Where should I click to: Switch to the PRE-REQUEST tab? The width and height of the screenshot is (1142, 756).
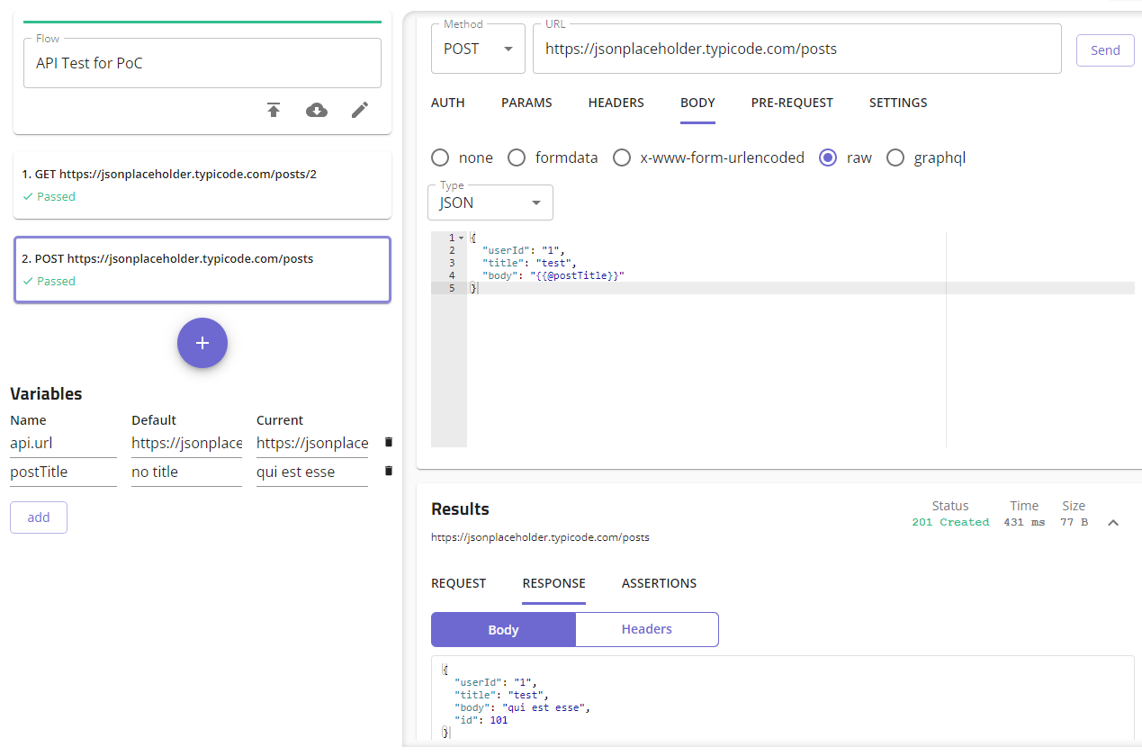(x=792, y=103)
